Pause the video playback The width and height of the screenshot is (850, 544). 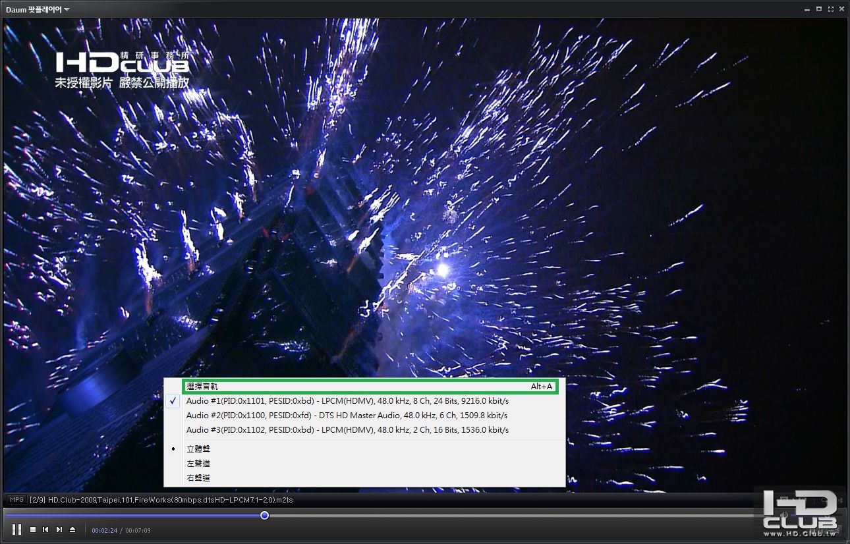click(17, 530)
